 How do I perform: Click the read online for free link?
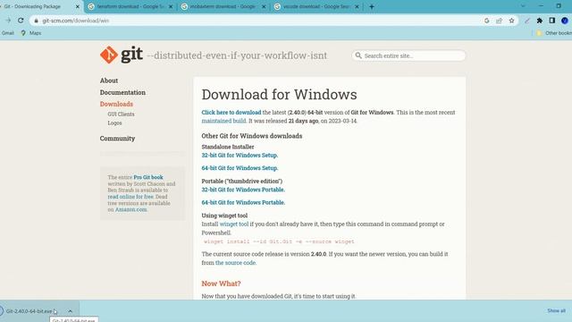point(130,197)
